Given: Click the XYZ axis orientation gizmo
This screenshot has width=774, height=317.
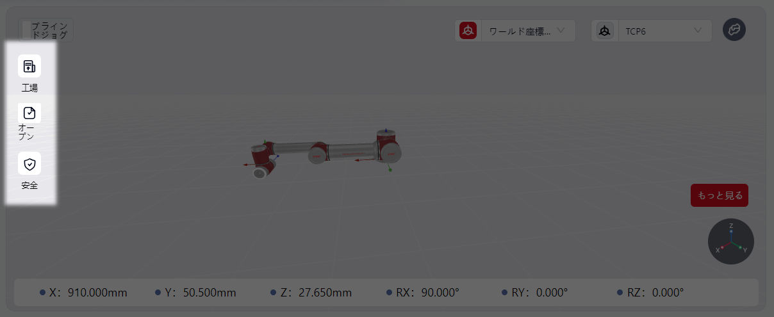Looking at the screenshot, I should tap(730, 241).
